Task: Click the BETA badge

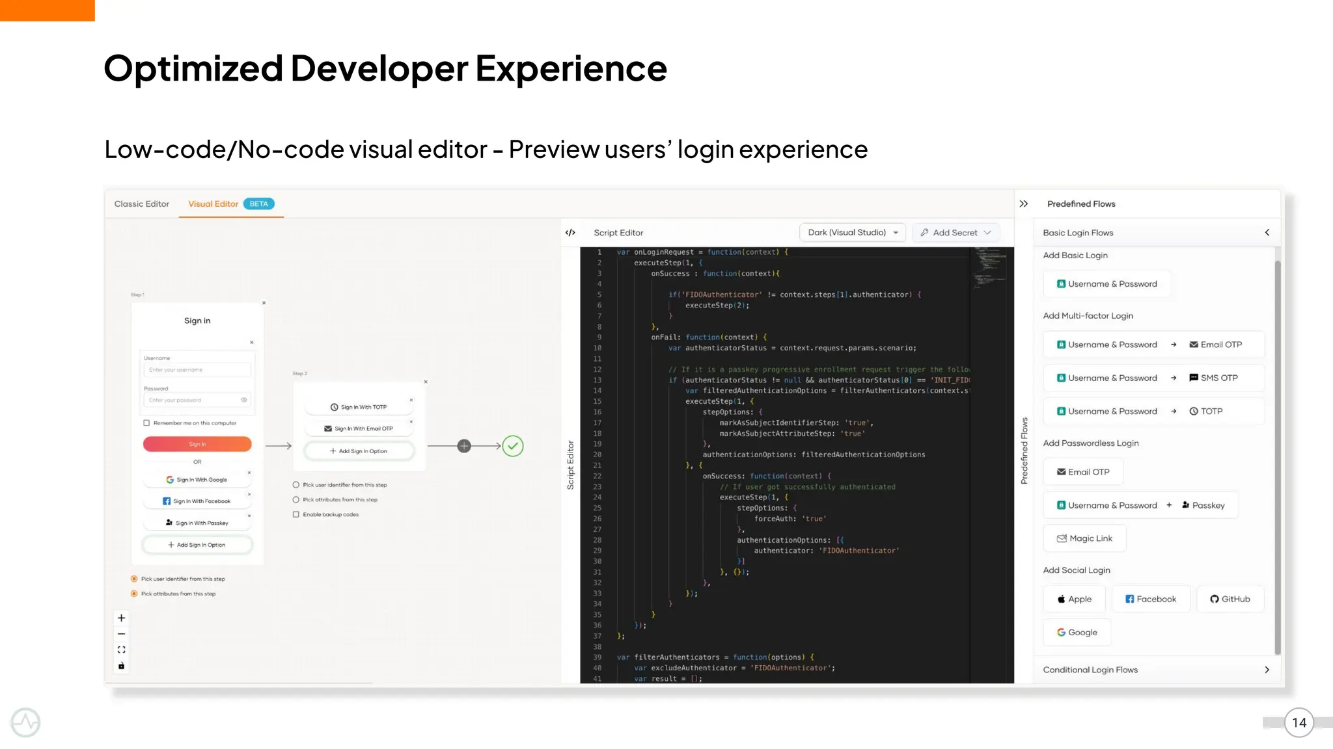Action: 259,204
